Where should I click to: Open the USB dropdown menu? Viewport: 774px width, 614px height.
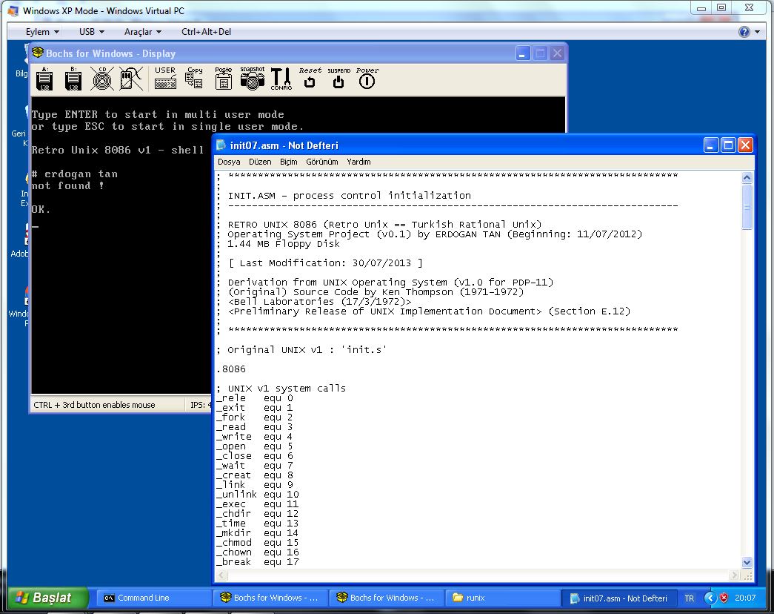92,32
